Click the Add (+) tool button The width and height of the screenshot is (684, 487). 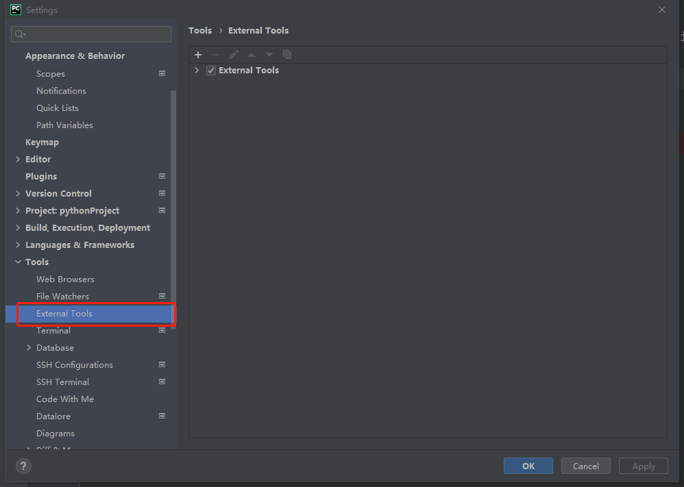(x=198, y=55)
